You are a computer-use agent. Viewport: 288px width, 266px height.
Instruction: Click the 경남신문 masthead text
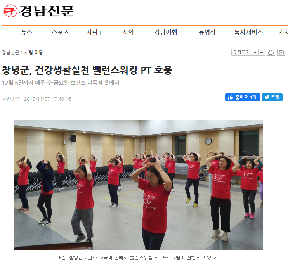(47, 11)
